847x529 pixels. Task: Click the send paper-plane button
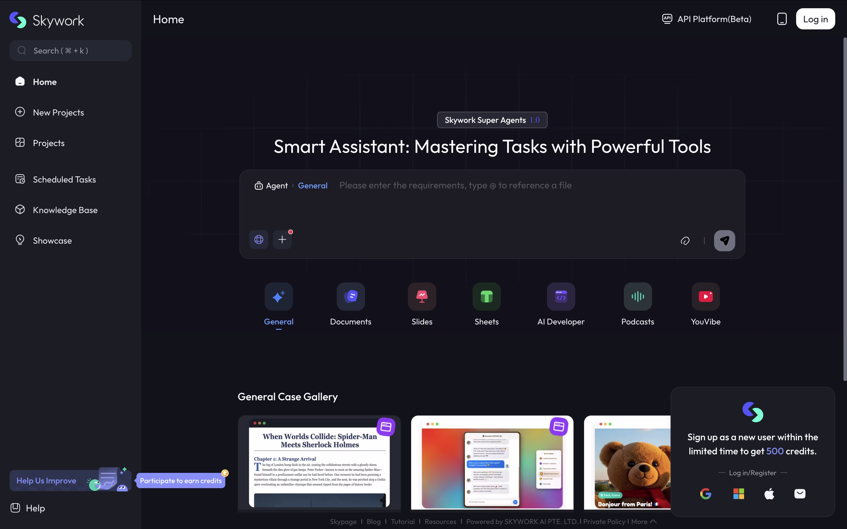[x=724, y=241]
